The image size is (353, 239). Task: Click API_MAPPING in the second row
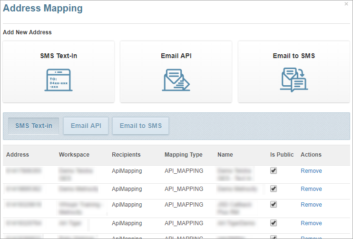[x=184, y=189]
